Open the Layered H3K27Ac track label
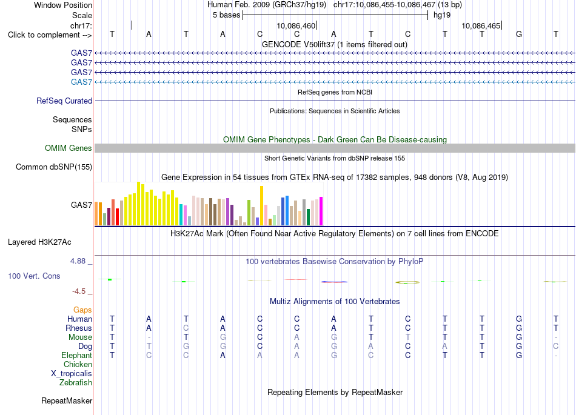576x415 pixels. pyautogui.click(x=39, y=242)
